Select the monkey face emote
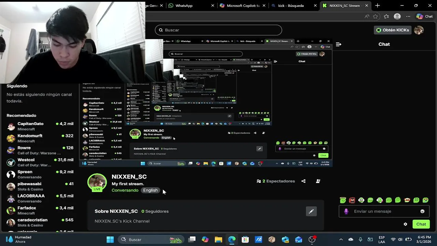 coord(407,200)
